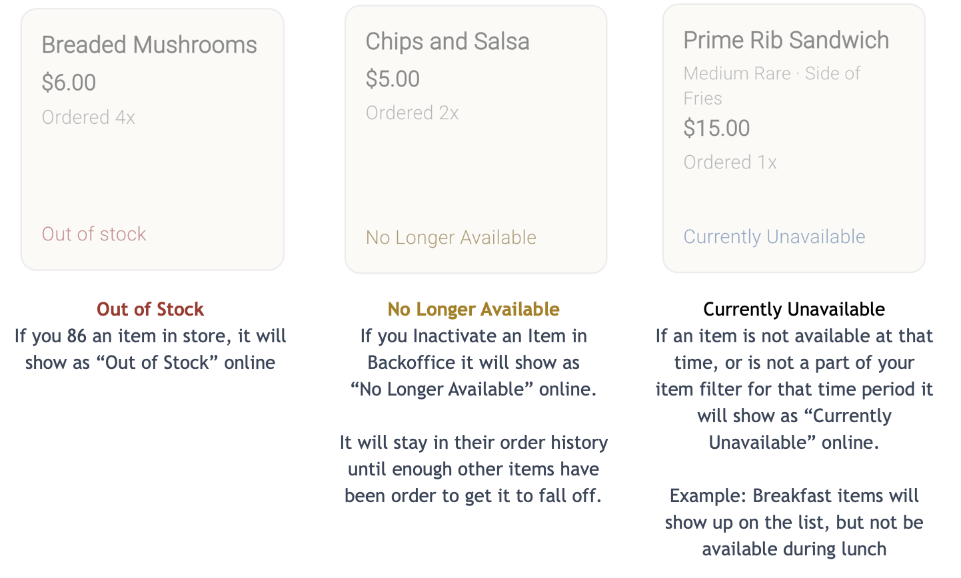
Task: Select the "Ordered 4x" text
Action: (88, 118)
